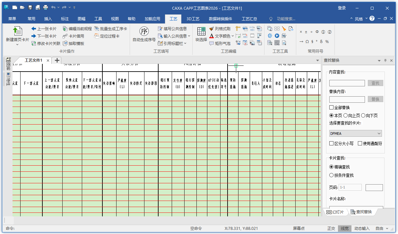The width and height of the screenshot is (398, 234).
Task: Switch to the 3D工艺 ribbon tab
Action: pos(193,19)
